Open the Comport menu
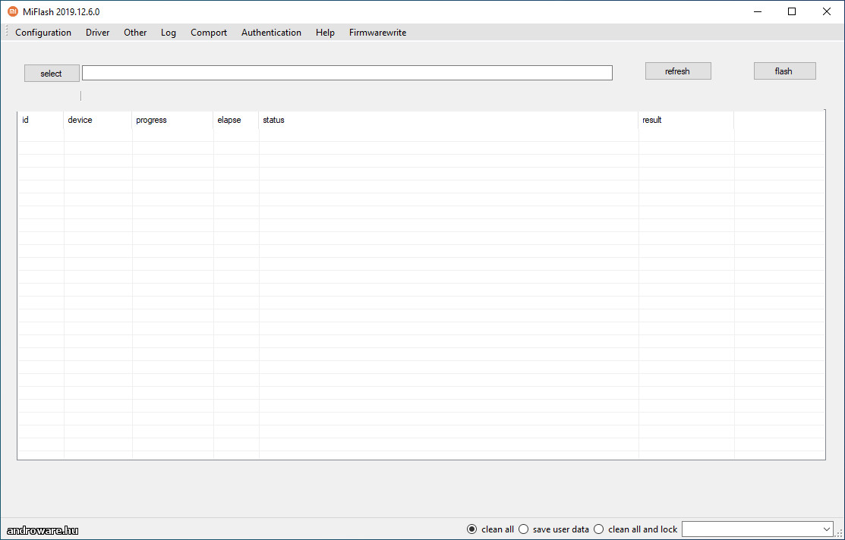845x540 pixels. coord(209,33)
